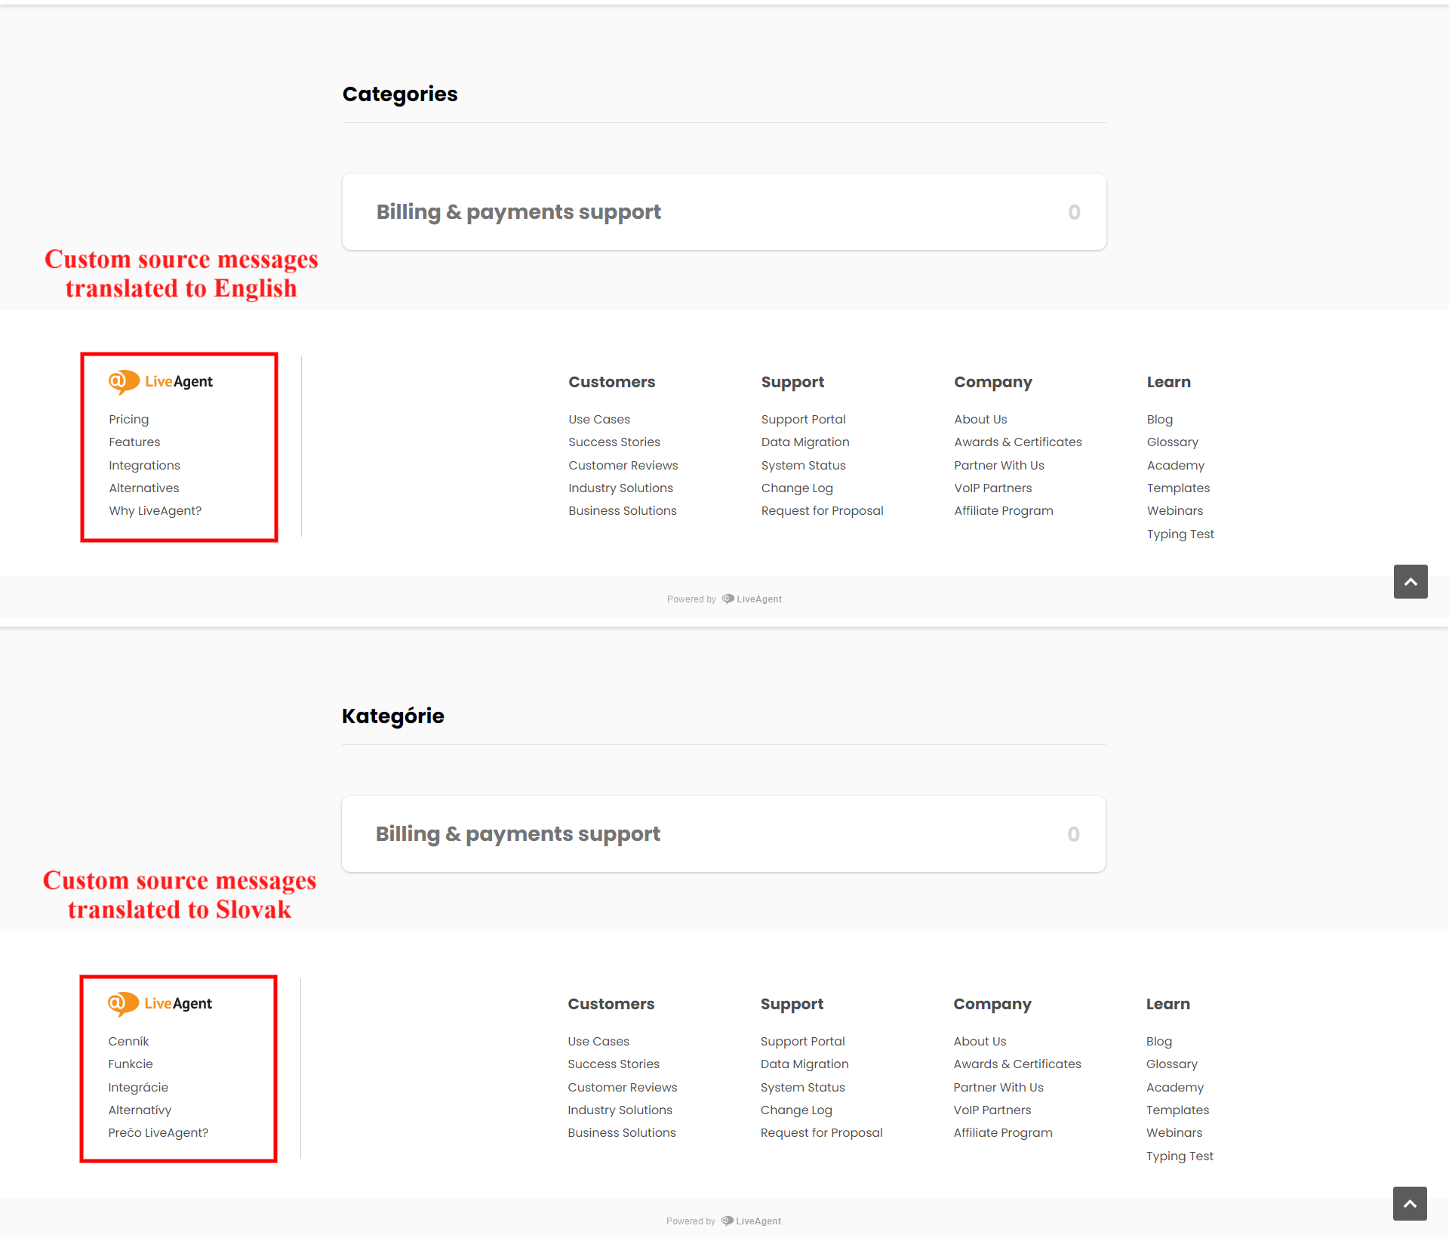Go to Why LiveAgent? page
Screen dimensions: 1449x1241
[x=155, y=511]
